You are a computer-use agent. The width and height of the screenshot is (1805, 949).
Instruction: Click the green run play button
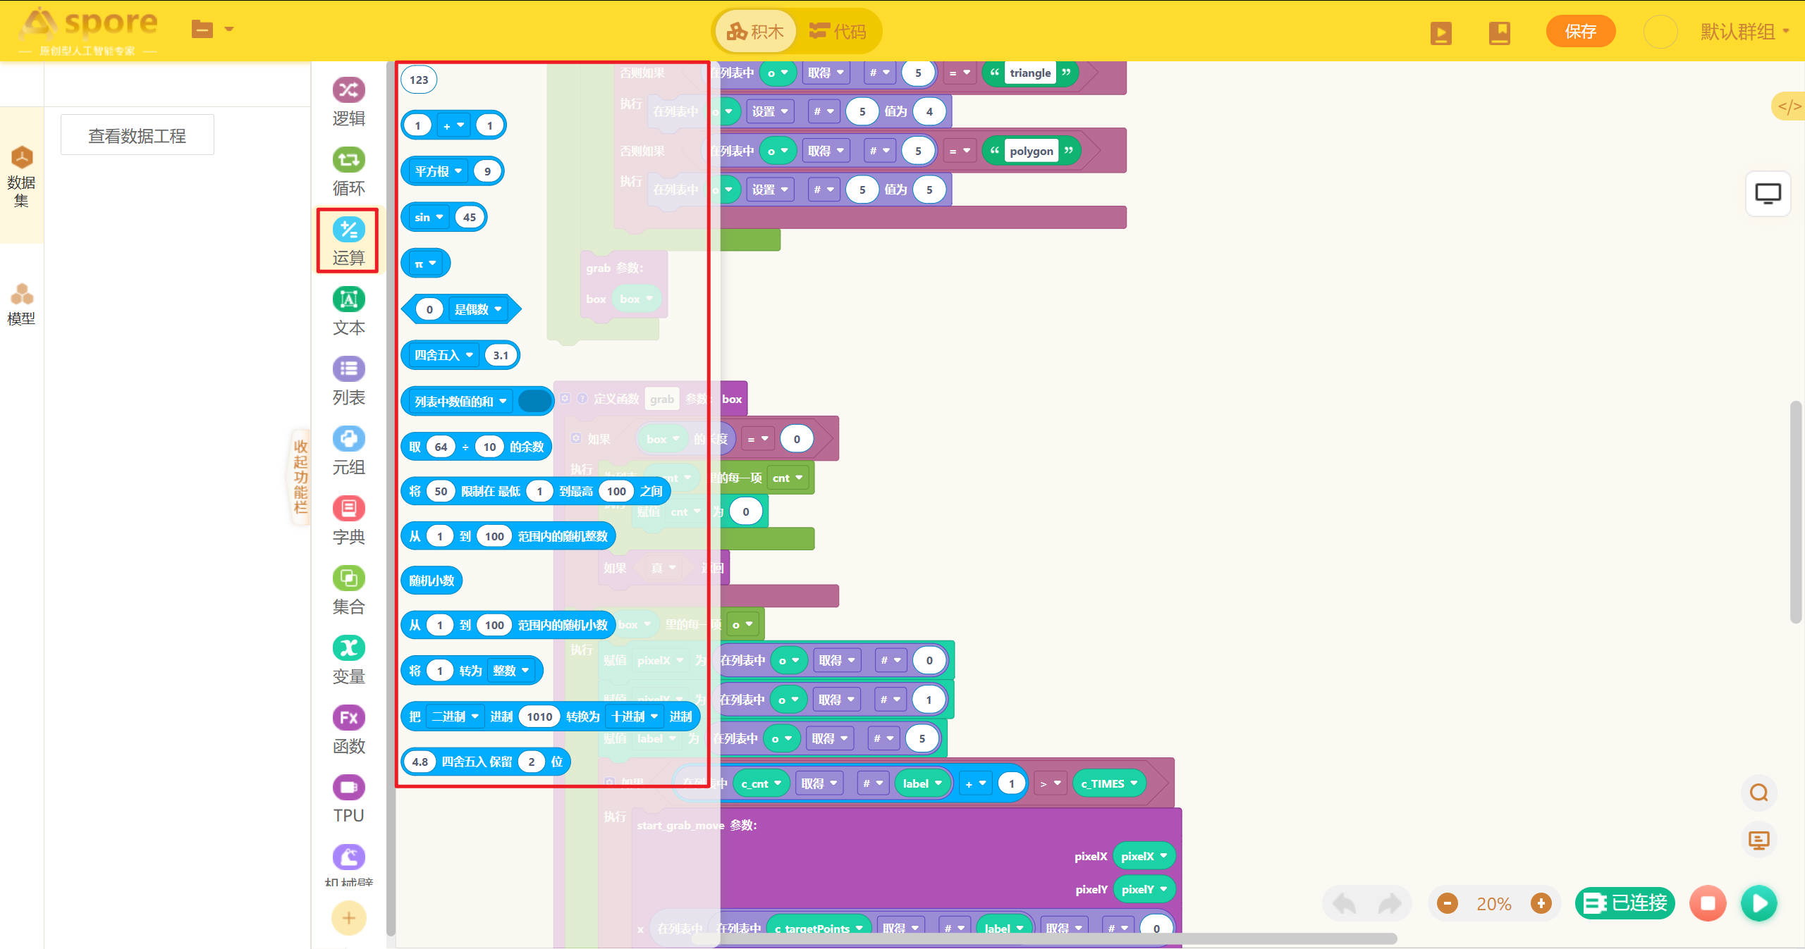(1758, 903)
